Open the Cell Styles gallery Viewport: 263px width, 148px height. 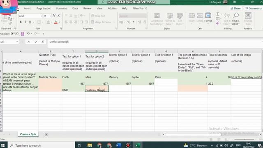tap(180, 19)
